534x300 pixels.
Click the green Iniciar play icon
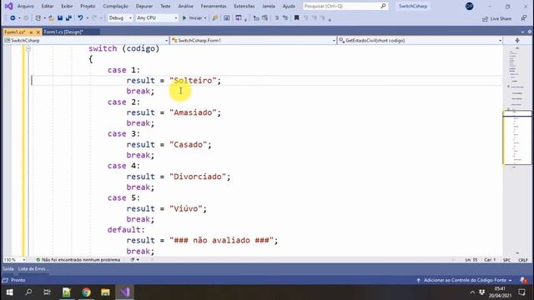[184, 18]
